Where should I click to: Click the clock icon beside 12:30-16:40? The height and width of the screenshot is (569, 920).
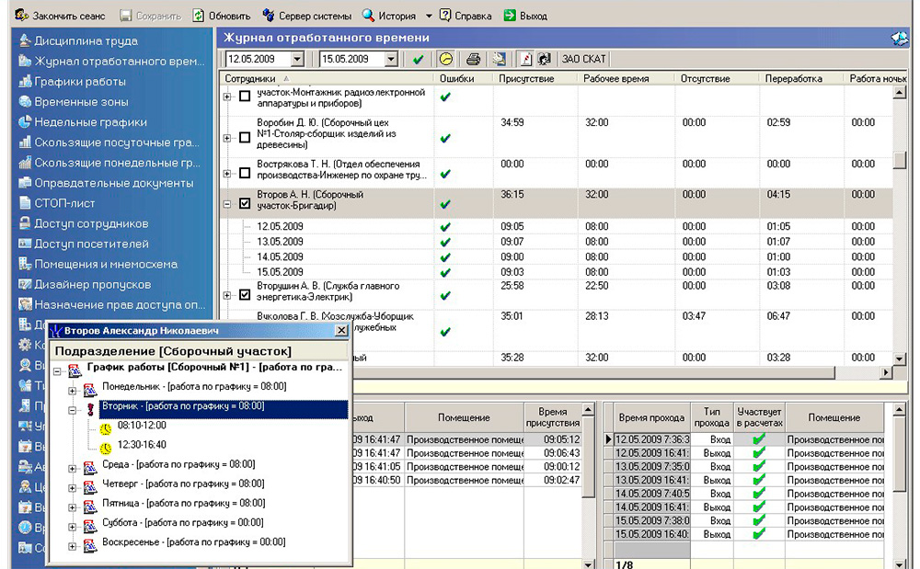click(106, 449)
